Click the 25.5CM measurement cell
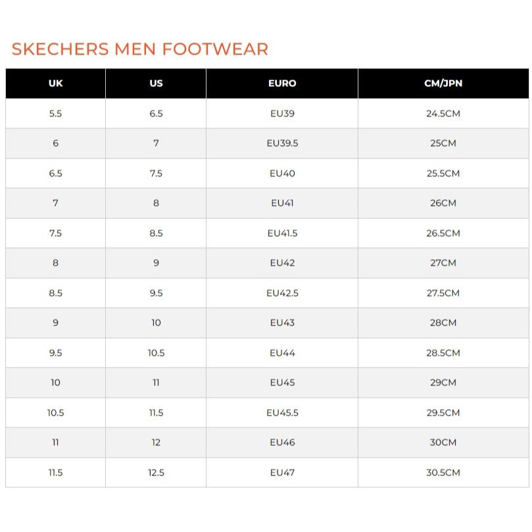The image size is (532, 532). pos(443,174)
